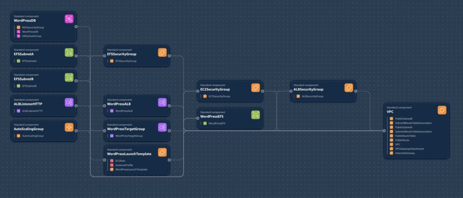Click the purple icon on WordPressALB card
The width and height of the screenshot is (463, 198).
click(x=162, y=102)
